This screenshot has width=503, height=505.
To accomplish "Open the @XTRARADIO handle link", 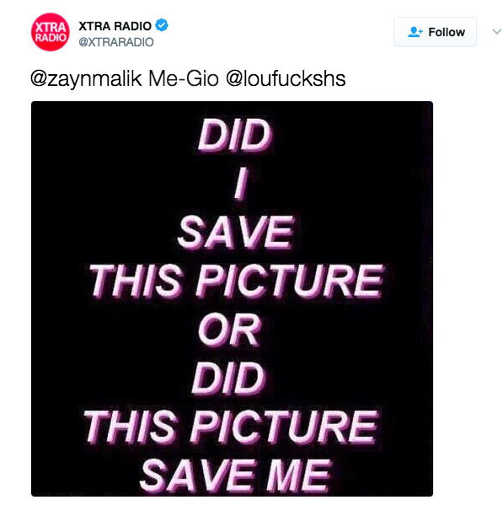I will (116, 42).
